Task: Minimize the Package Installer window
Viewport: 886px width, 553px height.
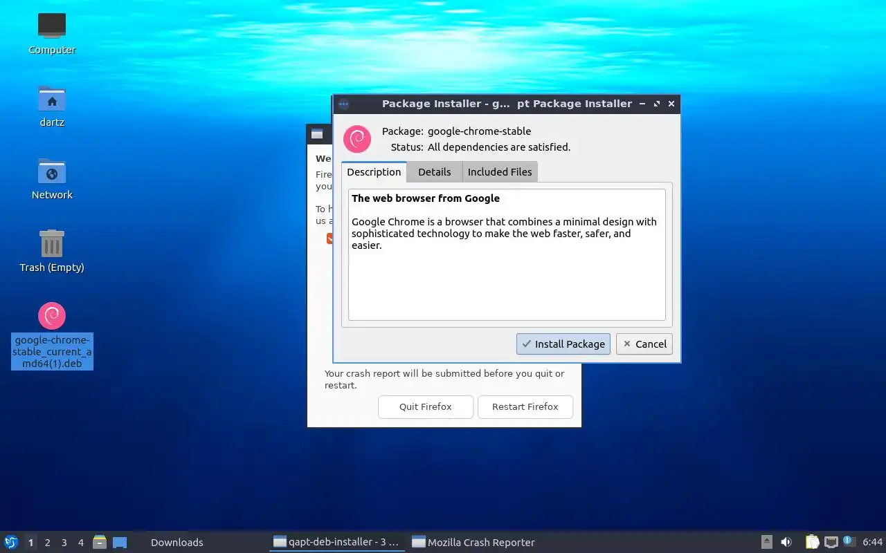Action: coord(642,104)
